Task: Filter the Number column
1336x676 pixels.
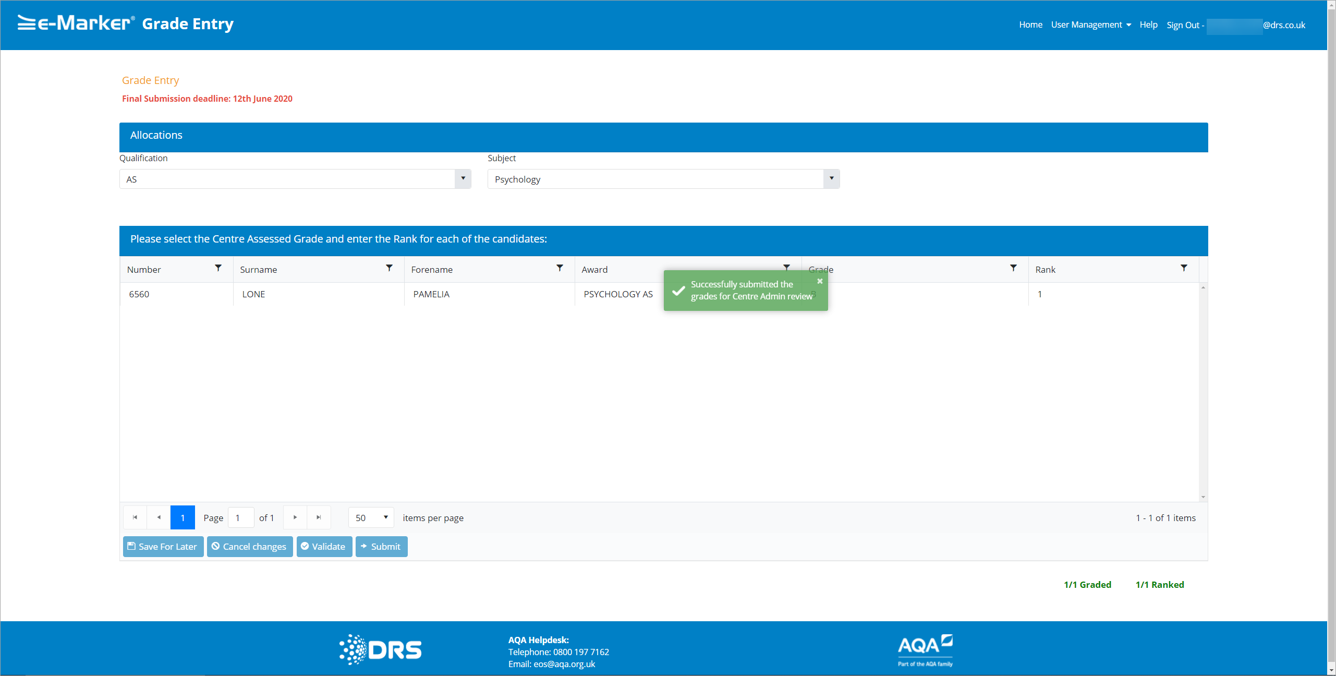Action: point(218,268)
